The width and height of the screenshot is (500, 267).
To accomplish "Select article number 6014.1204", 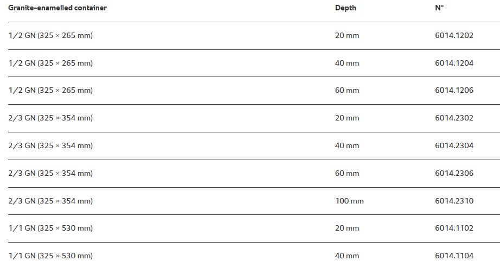I will (x=454, y=63).
